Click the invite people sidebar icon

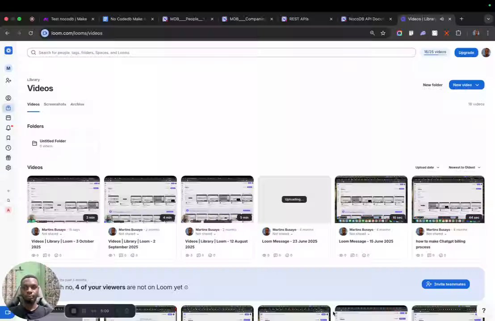tap(8, 80)
